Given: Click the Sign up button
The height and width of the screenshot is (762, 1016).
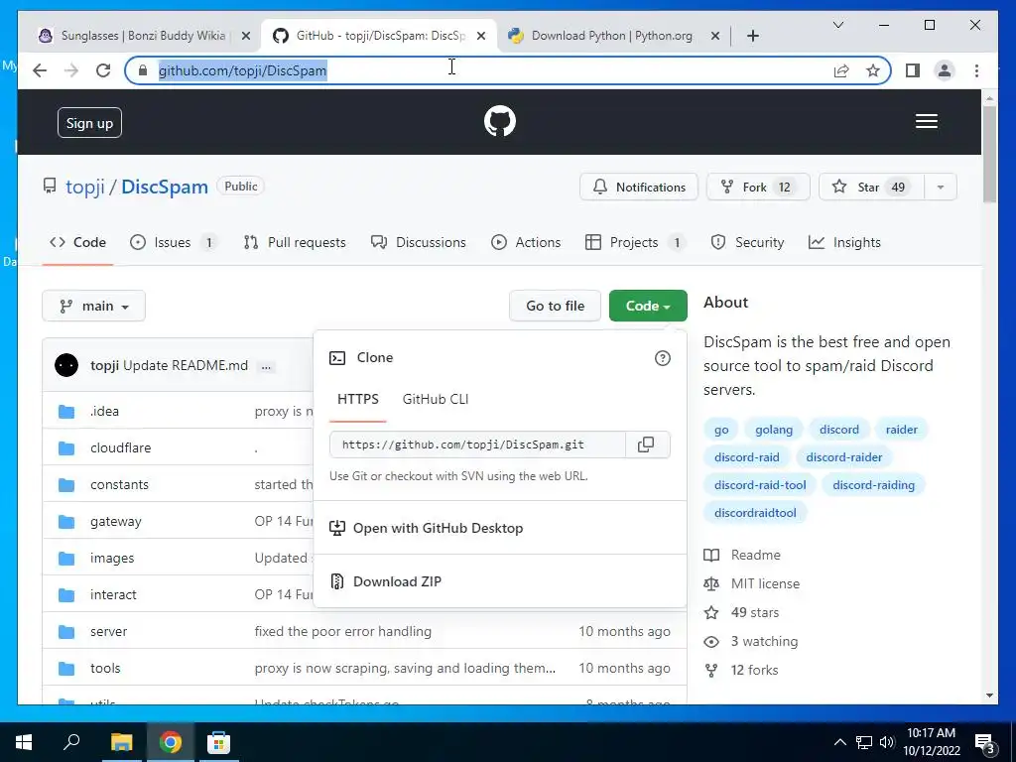Looking at the screenshot, I should 89,123.
